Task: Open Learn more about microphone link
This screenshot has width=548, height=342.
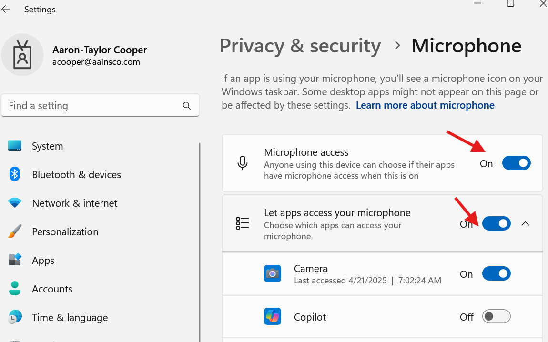Action: point(425,105)
